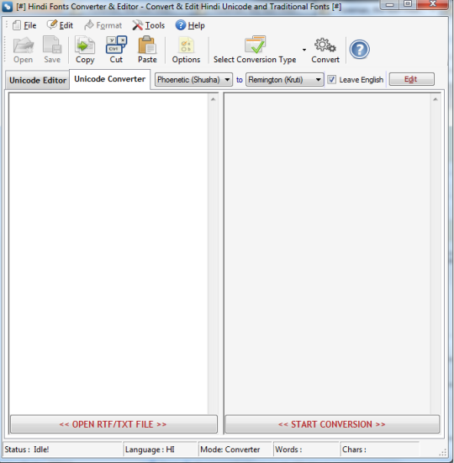Click the red Edit button
Screen dimensions: 454x463
411,79
